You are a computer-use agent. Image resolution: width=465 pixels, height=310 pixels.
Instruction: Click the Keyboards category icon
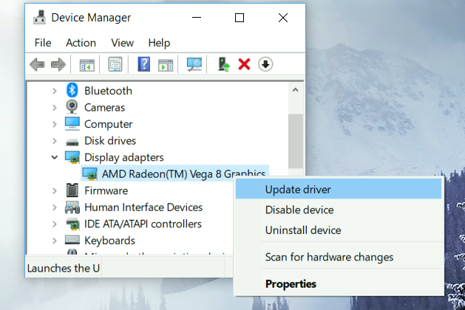pyautogui.click(x=72, y=240)
